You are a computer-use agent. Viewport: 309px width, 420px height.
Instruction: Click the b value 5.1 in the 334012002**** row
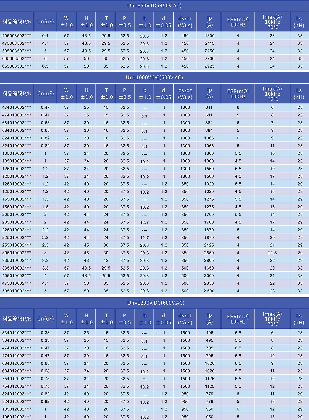click(x=144, y=341)
